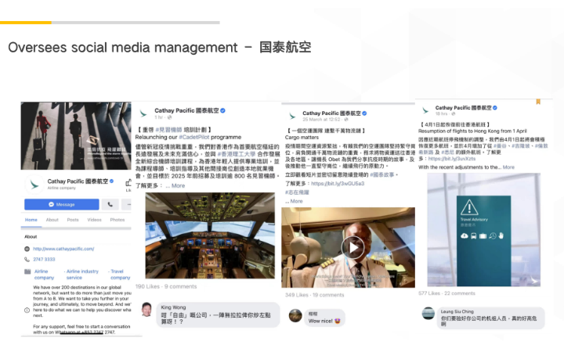Expand Cadet Pilot post with More
This screenshot has height=352, width=564.
[178, 185]
